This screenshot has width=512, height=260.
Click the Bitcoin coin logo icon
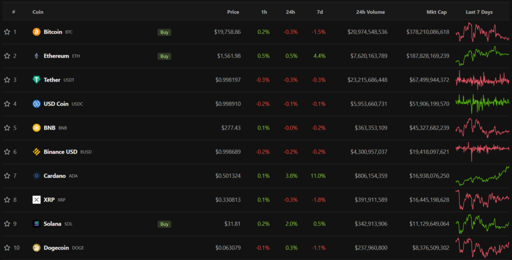click(x=36, y=32)
